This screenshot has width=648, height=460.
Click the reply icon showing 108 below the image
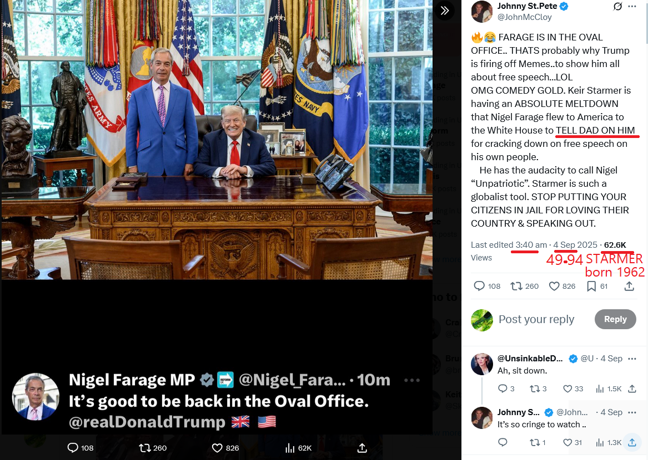point(80,448)
